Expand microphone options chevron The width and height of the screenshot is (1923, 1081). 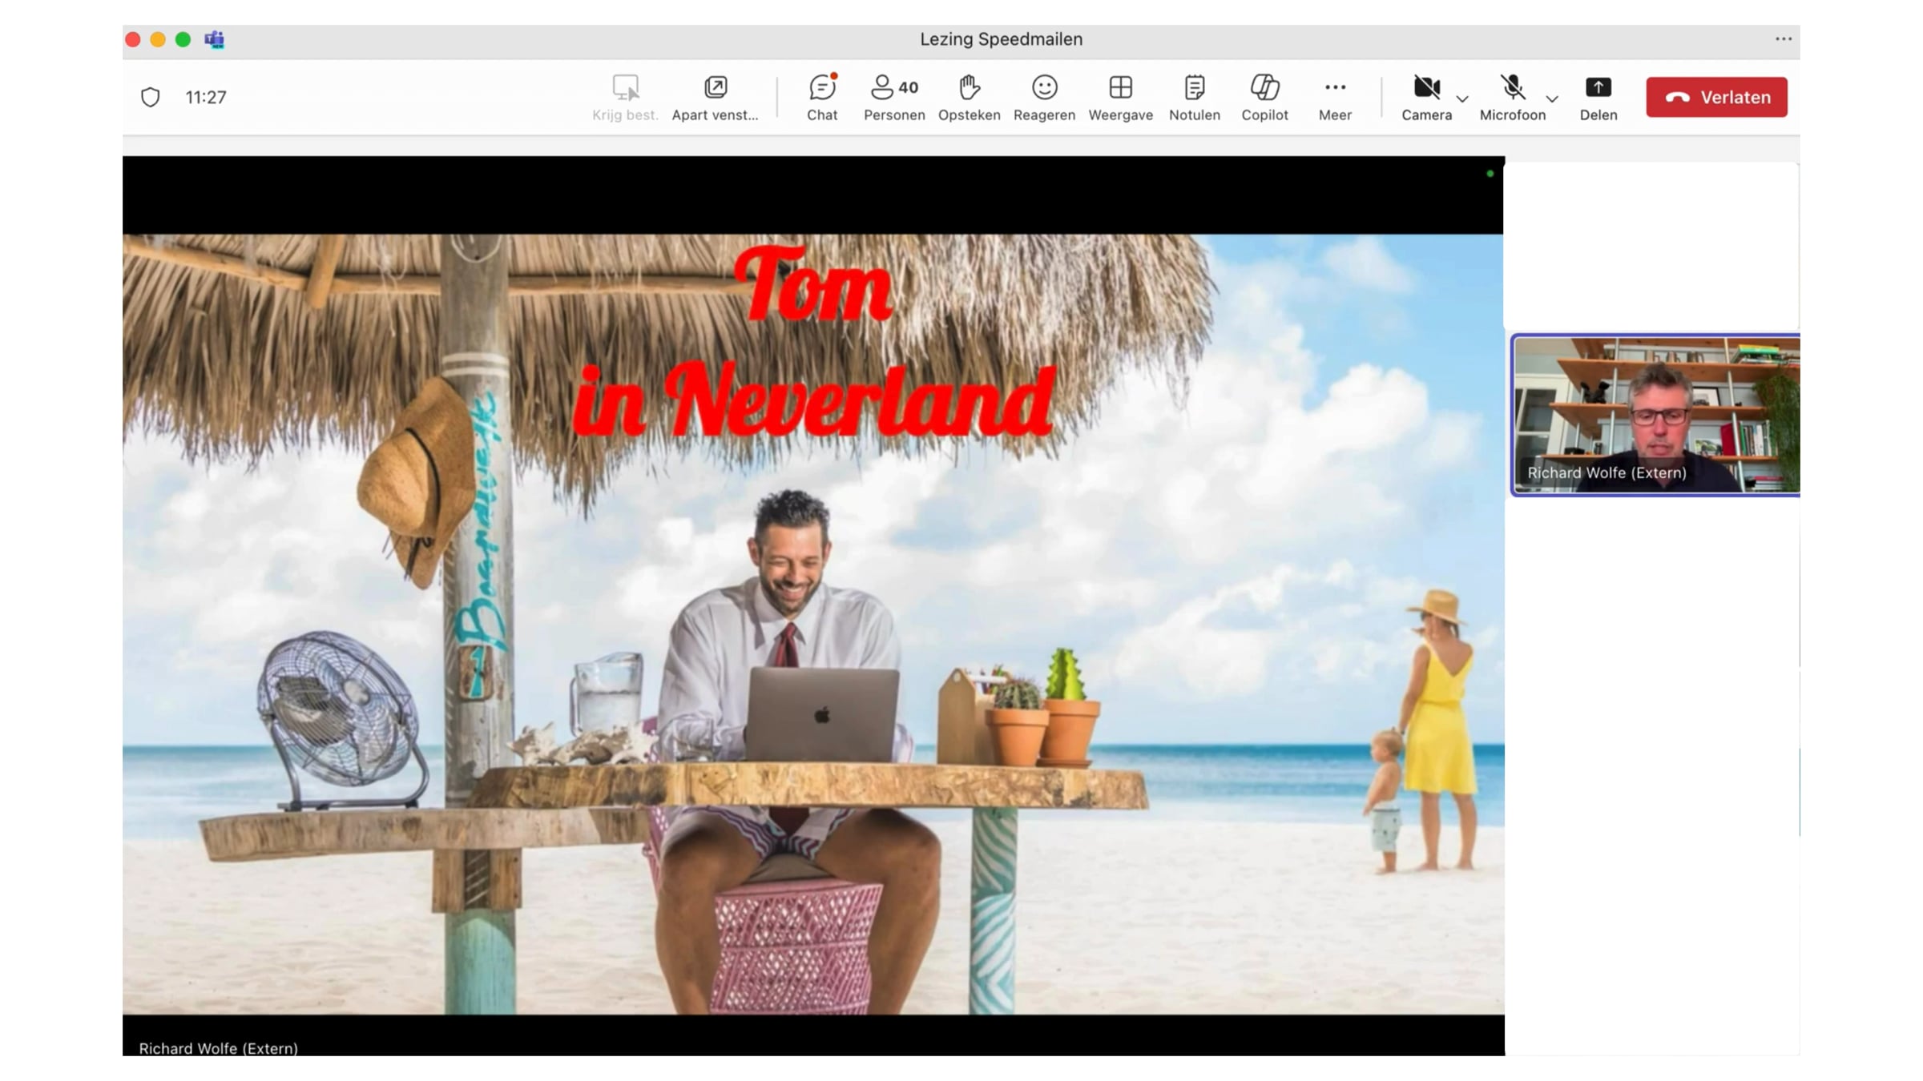(x=1552, y=99)
